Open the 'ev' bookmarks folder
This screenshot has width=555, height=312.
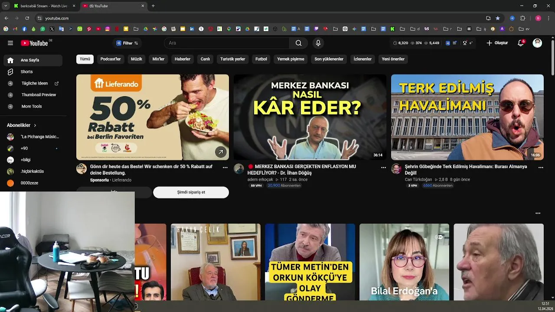[524, 29]
